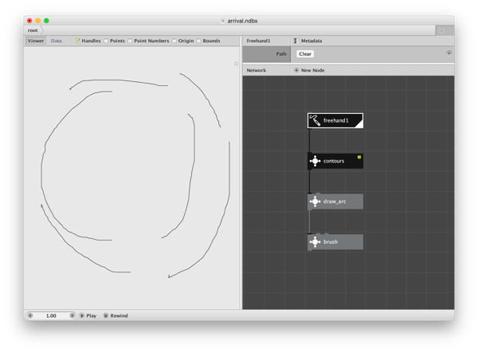478x352 pixels.
Task: Click the small circle handle in viewer
Action: [236, 64]
